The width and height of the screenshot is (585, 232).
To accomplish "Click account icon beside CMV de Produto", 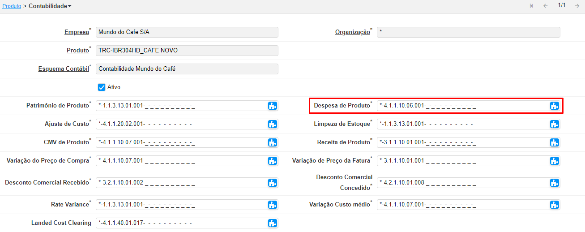I will 273,142.
